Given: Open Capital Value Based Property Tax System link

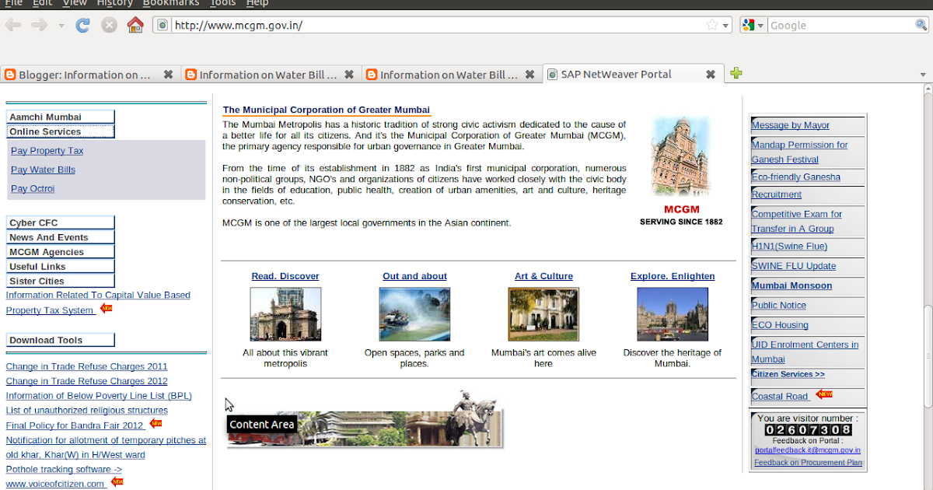Looking at the screenshot, I should pos(98,303).
